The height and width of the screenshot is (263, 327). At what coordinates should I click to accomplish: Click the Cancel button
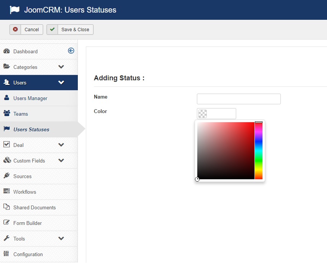[x=26, y=30]
